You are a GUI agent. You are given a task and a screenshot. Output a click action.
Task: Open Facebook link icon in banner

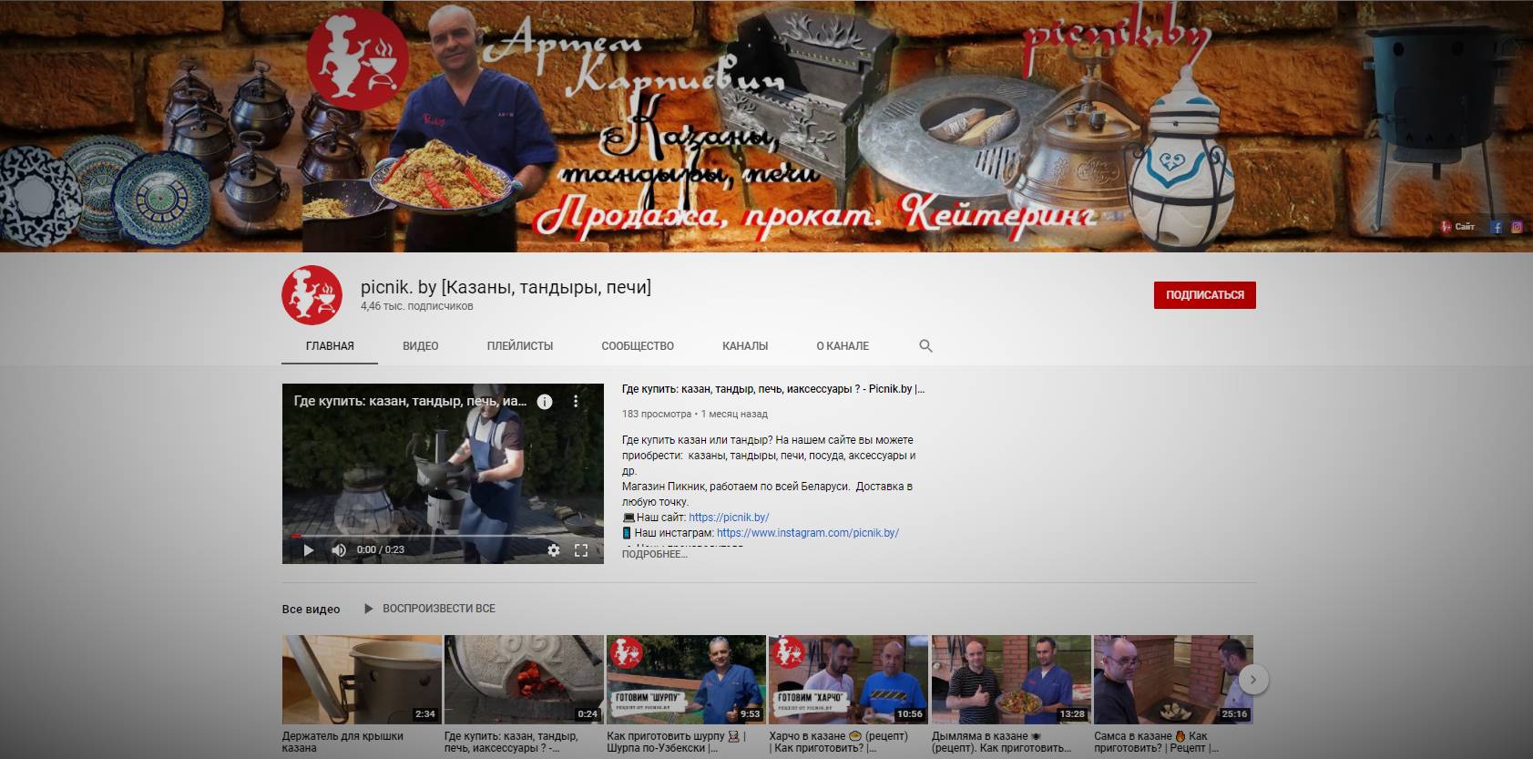click(x=1497, y=227)
